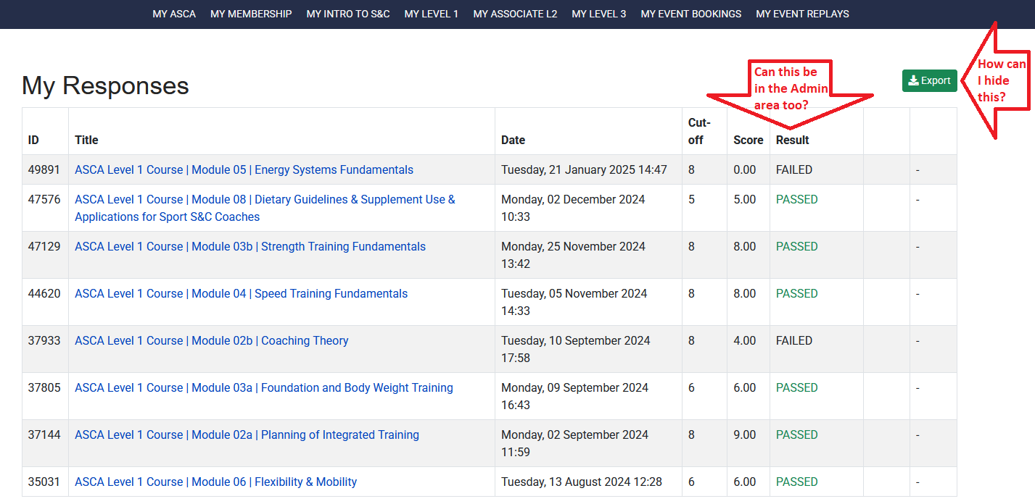Viewport: 1035px width, 504px height.
Task: Open MY INTRO TO S&C page
Action: 348,14
